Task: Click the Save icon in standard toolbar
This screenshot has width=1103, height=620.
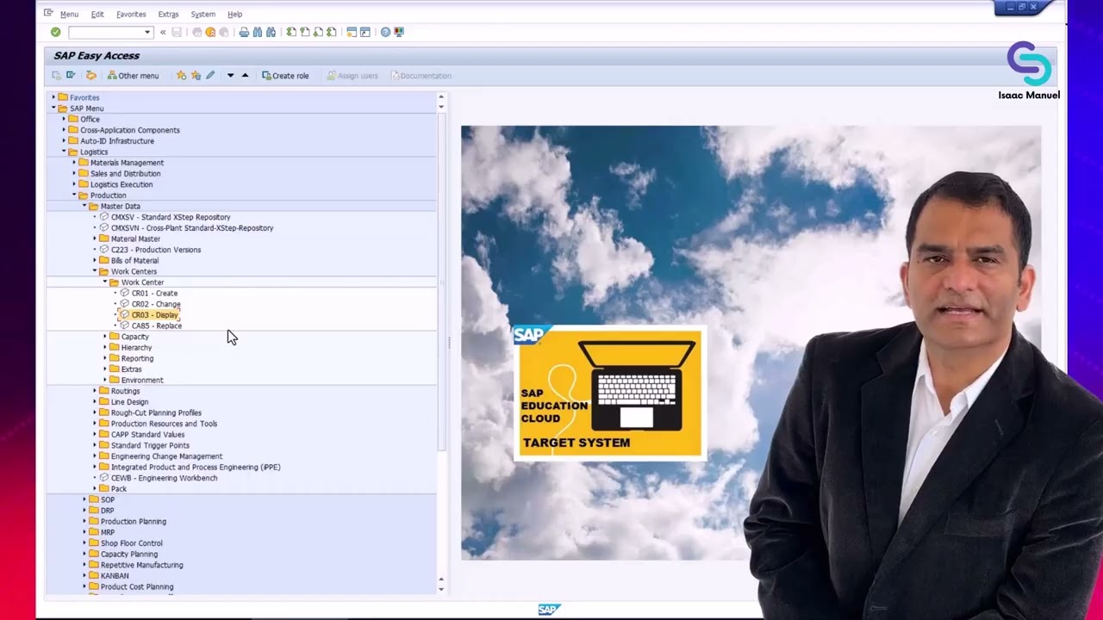Action: point(177,32)
